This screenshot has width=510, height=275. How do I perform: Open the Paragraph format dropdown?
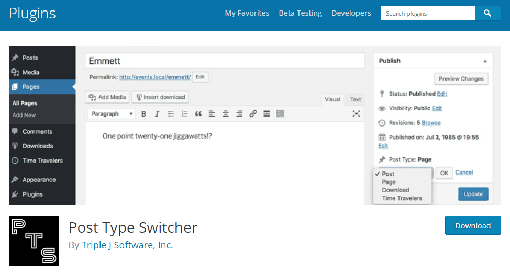pos(112,114)
